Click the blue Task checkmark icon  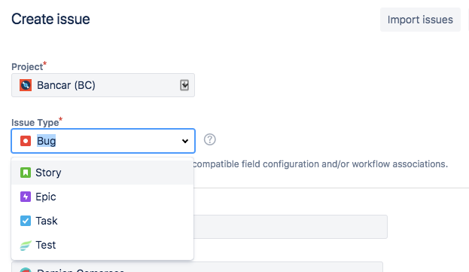point(26,221)
